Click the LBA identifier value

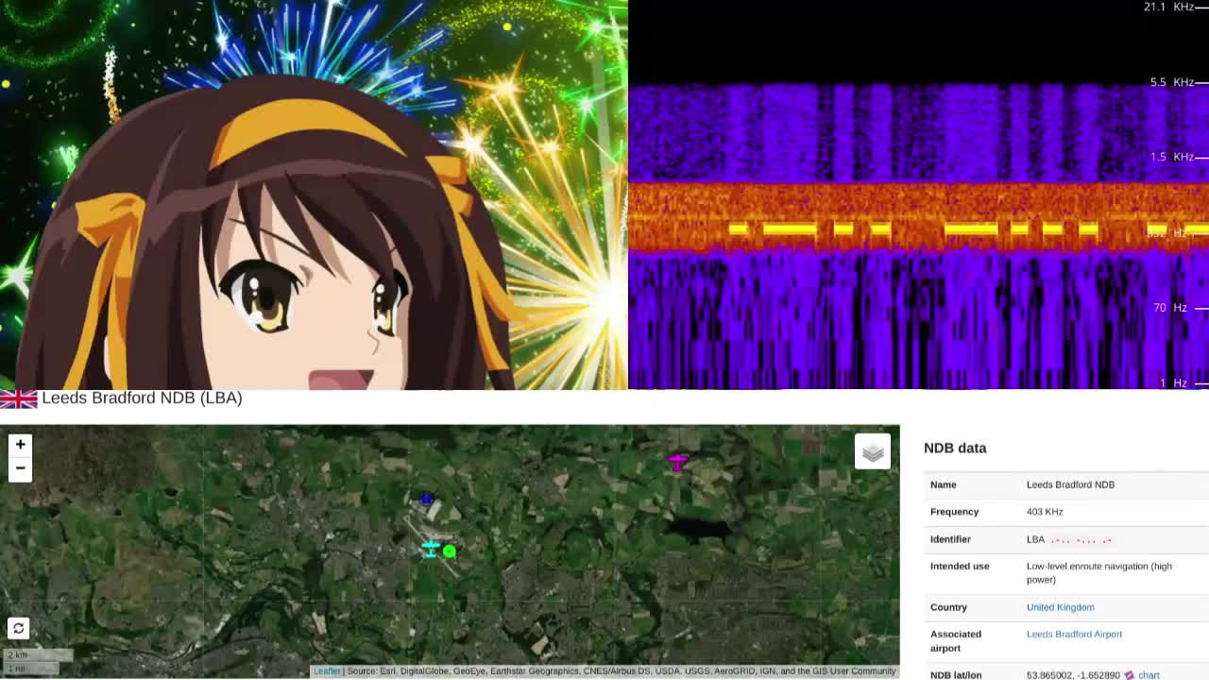click(1035, 539)
